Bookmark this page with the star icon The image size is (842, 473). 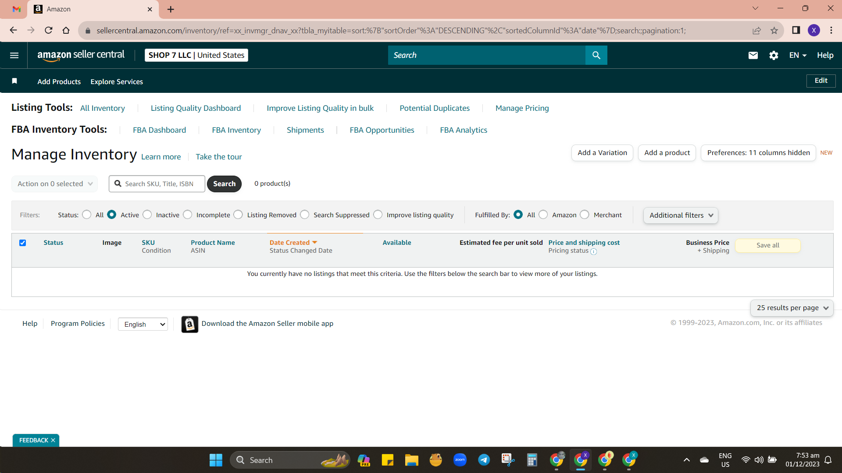(x=774, y=30)
